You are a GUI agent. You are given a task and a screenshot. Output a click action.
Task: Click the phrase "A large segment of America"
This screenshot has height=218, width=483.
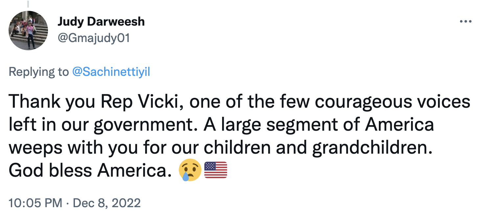319,125
